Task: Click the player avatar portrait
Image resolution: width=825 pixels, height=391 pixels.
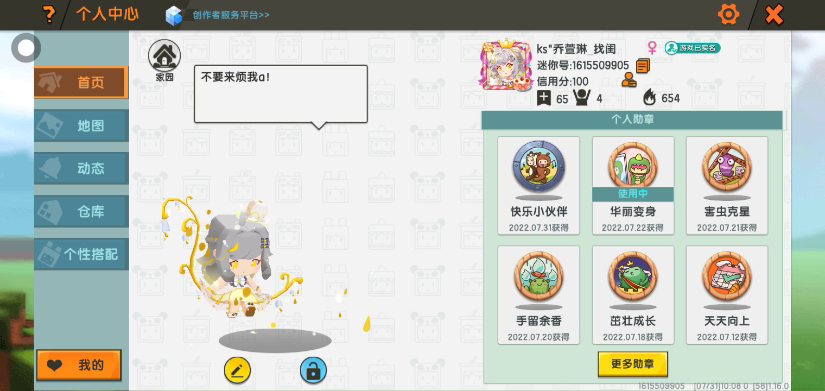Action: pyautogui.click(x=506, y=65)
